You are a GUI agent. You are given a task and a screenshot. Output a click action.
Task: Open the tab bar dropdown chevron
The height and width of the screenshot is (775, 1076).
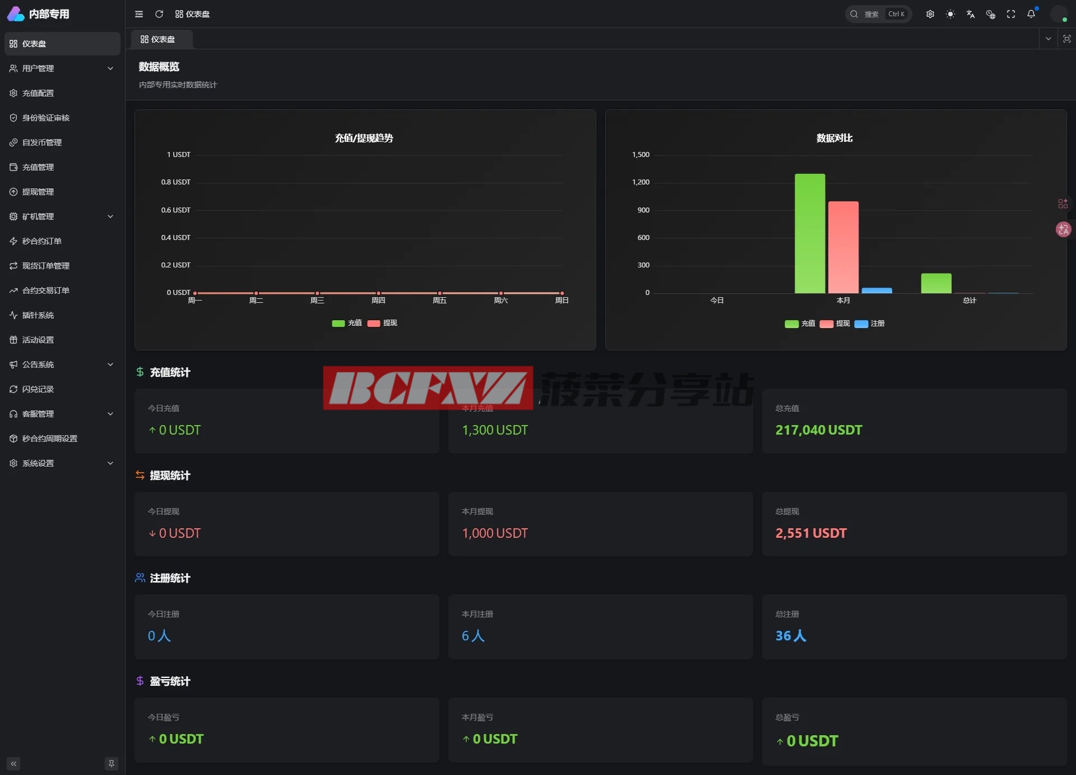1048,39
